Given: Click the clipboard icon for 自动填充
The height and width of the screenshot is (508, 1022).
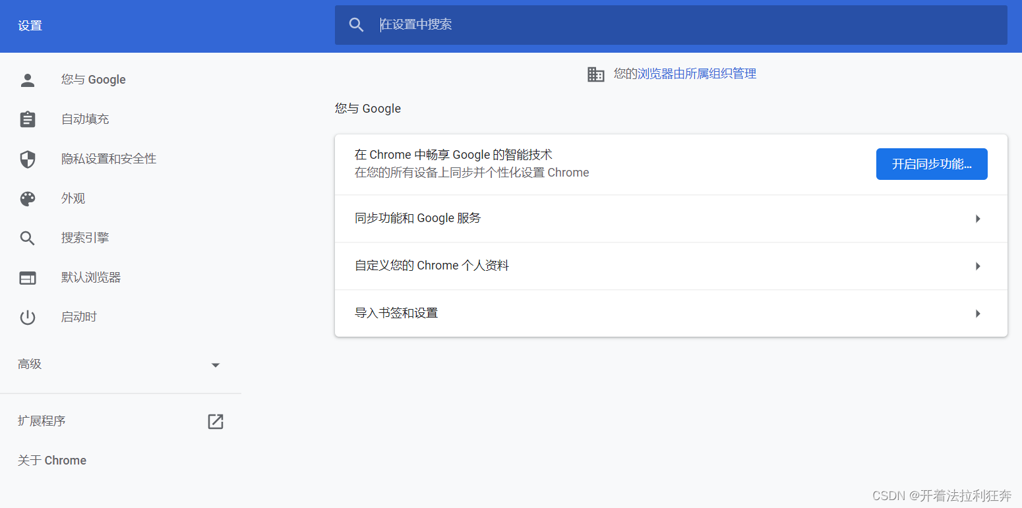Looking at the screenshot, I should [28, 119].
